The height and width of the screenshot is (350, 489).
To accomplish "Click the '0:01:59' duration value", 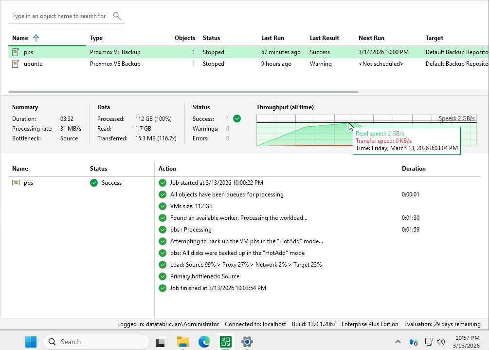I will click(410, 230).
